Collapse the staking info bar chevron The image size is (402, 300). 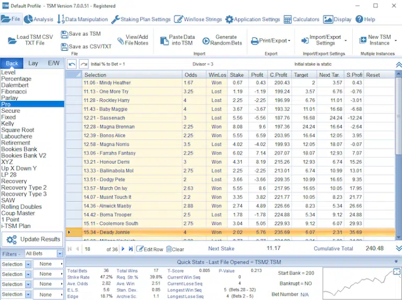tap(399, 65)
